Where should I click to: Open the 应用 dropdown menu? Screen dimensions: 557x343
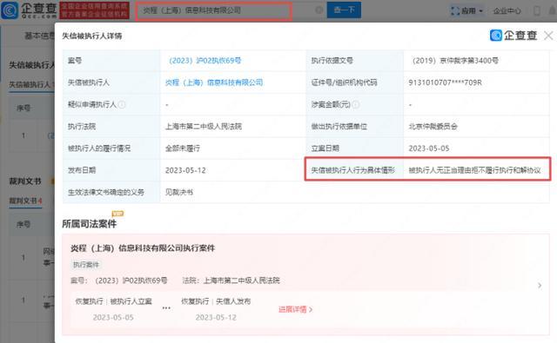(472, 11)
